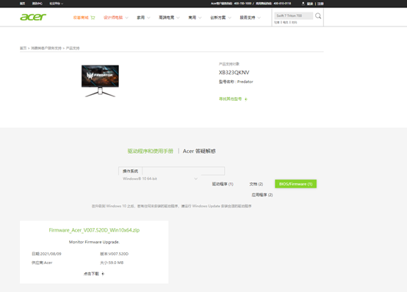Open the shopping cart icon in navigation
The width and height of the screenshot is (407, 292).
tap(93, 18)
